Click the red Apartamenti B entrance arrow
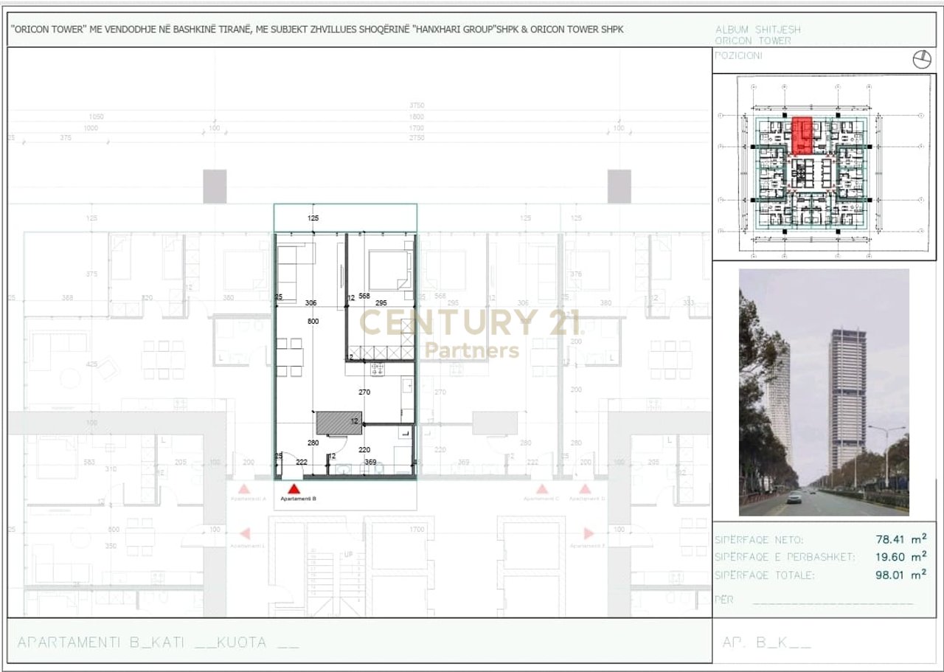Viewport: 944px width, 672px height. (294, 488)
